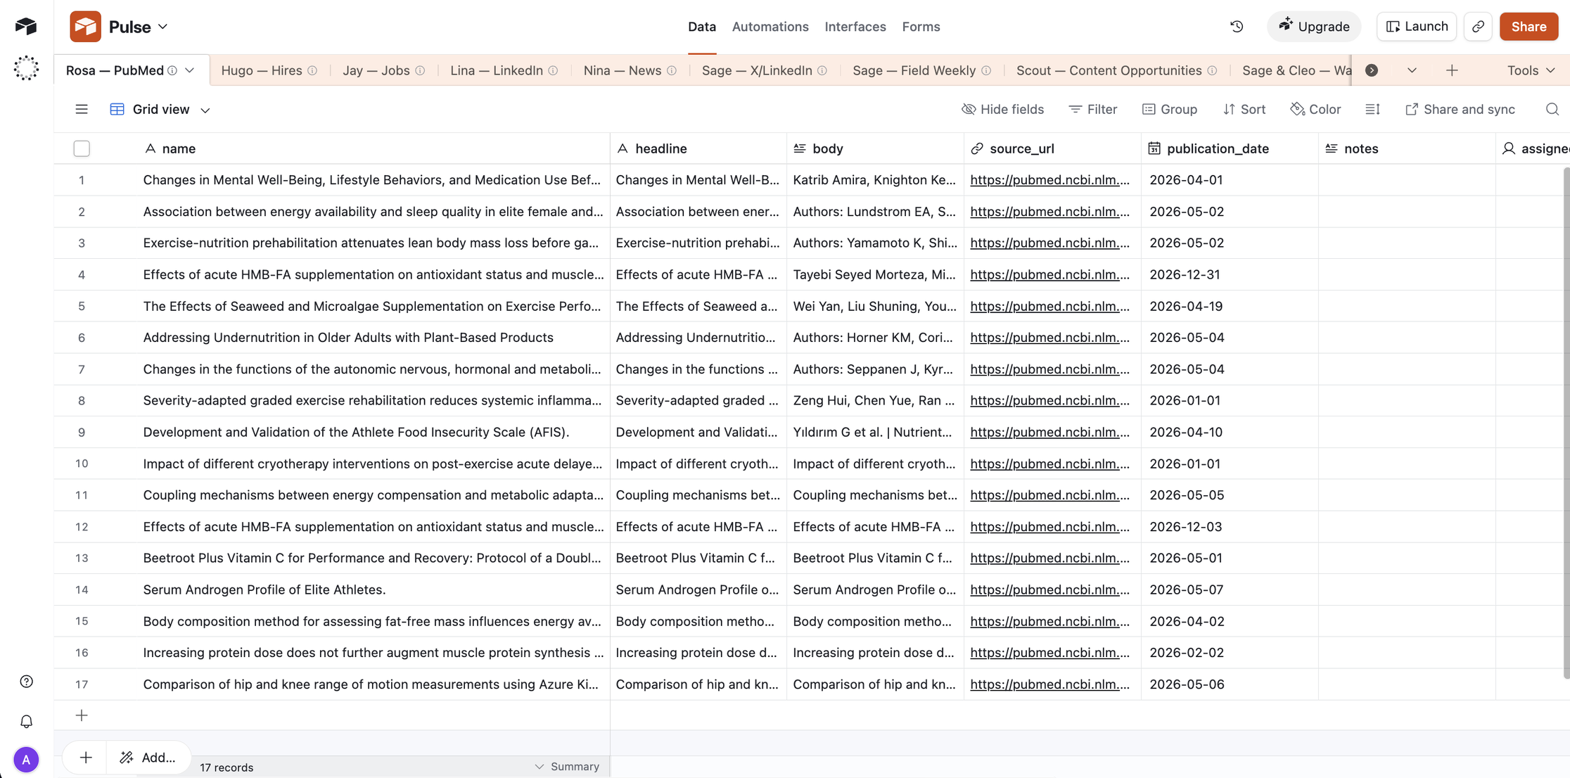Click the Add with AI button
1570x778 pixels.
pos(148,758)
